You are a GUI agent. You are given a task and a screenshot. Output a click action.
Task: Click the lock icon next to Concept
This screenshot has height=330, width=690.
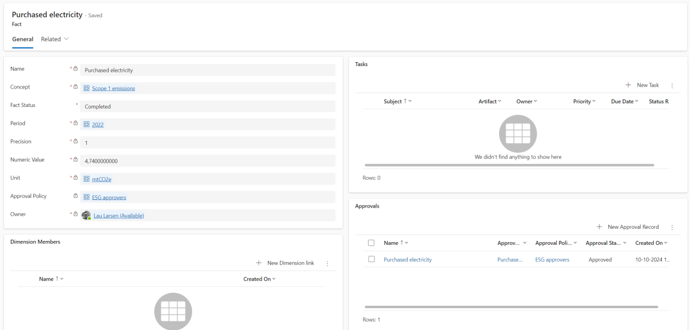[x=75, y=87]
